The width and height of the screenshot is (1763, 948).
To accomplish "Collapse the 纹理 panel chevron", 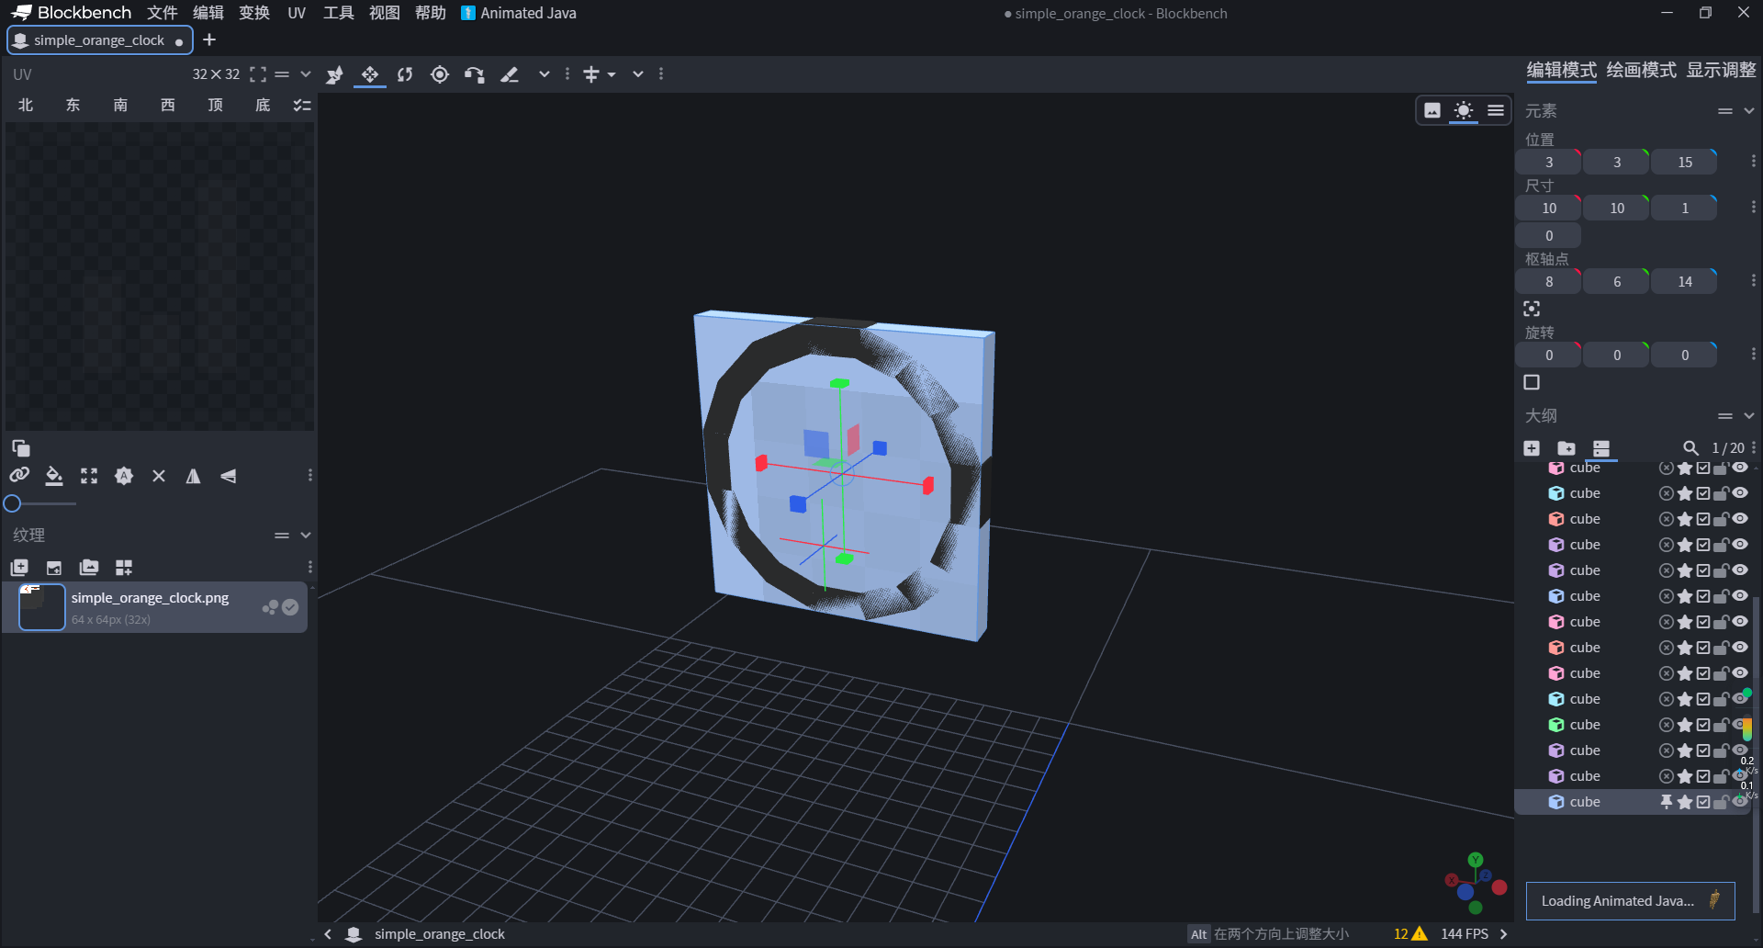I will pos(306,536).
